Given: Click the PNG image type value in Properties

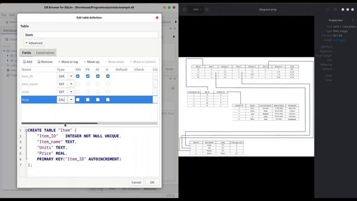Looking at the screenshot, I should 340,31.
